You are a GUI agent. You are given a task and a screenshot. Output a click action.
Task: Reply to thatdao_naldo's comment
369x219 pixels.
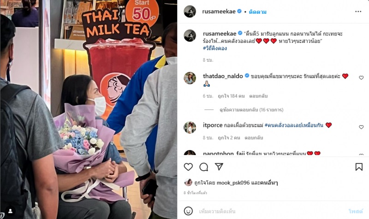[258, 96]
